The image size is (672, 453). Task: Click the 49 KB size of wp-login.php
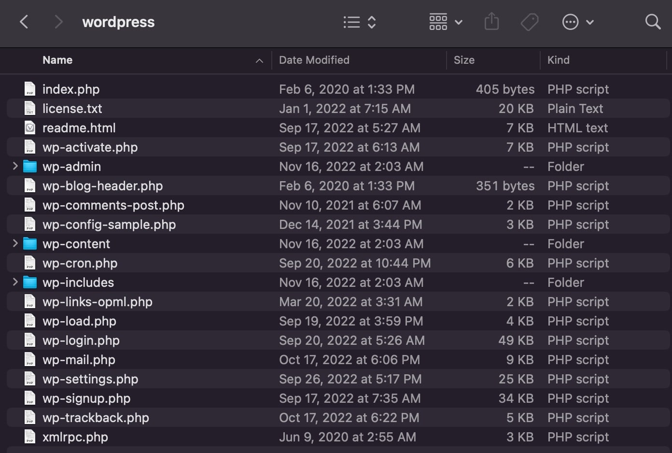(x=516, y=340)
